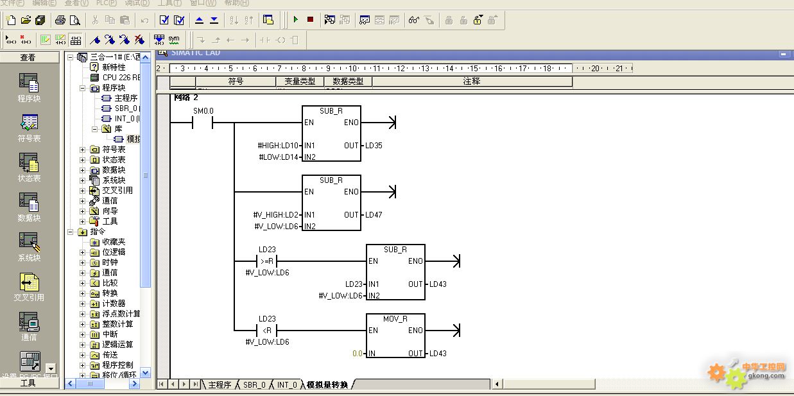Delete the network using the red-x icon

(x=26, y=40)
